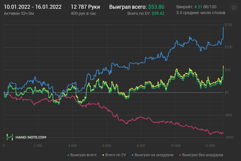
Task: Click the blue legend dot for showdown winnings
Action: coord(133,155)
